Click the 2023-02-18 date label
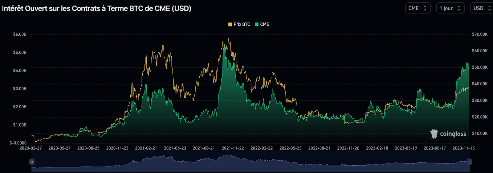Image resolution: width=493 pixels, height=173 pixels. (377, 148)
